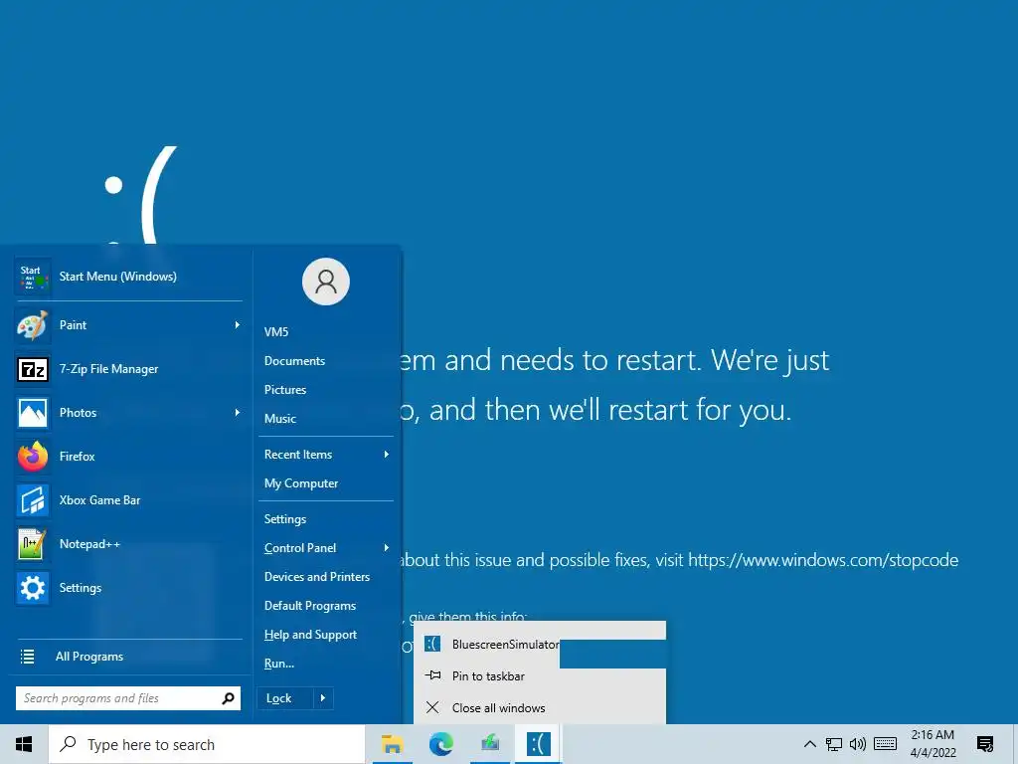1018x764 pixels.
Task: Expand the Recent Items submenu arrow
Action: coord(387,455)
